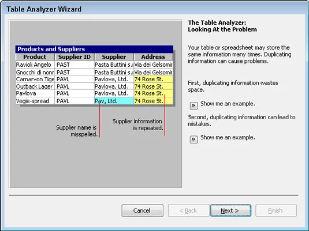309x231 pixels.
Task: Click the Carnarvon Tige product cell
Action: (x=35, y=79)
